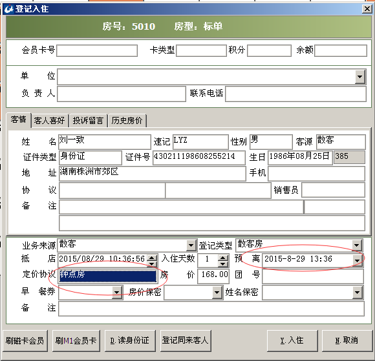
Task: Open the 业务来源 dropdown arrow
Action: [x=191, y=245]
